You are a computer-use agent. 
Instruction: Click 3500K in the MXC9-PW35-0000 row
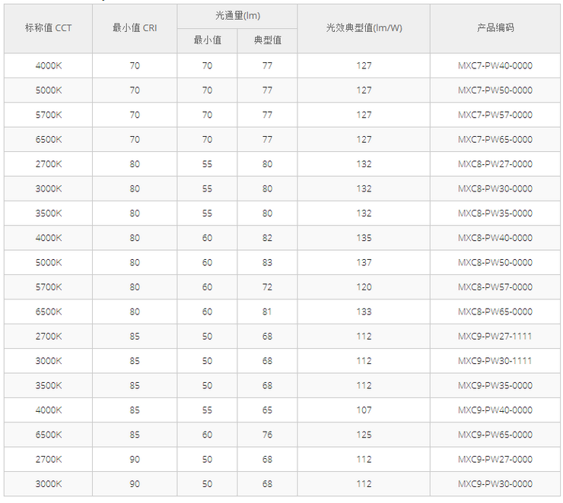pos(49,385)
